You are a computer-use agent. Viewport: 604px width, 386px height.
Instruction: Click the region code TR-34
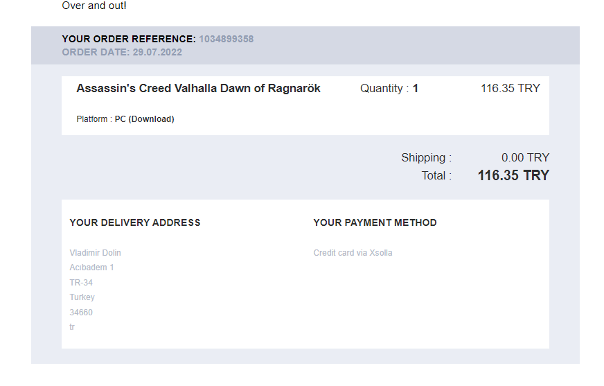click(81, 283)
